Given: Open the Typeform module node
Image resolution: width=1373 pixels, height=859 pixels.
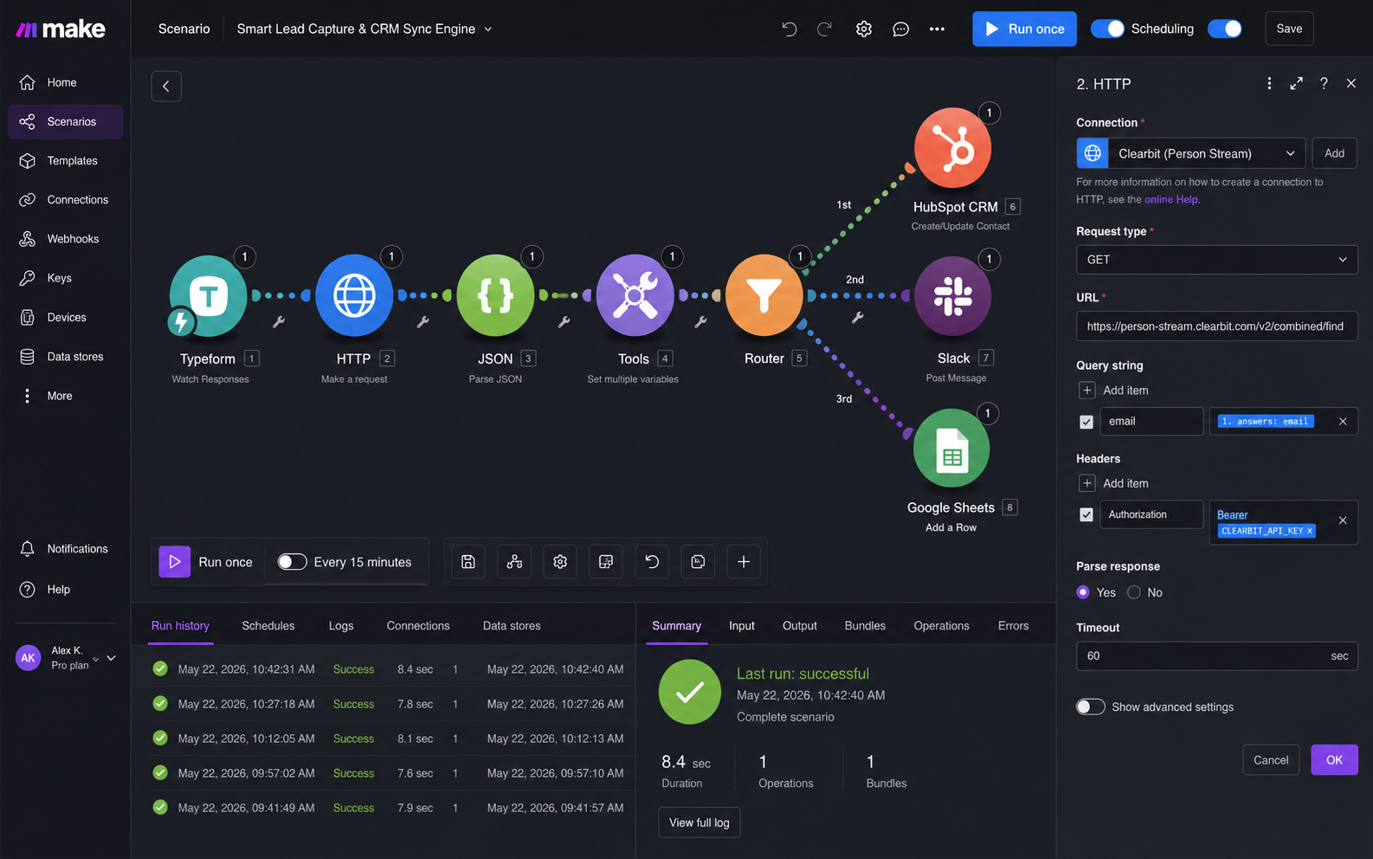Looking at the screenshot, I should (x=208, y=295).
